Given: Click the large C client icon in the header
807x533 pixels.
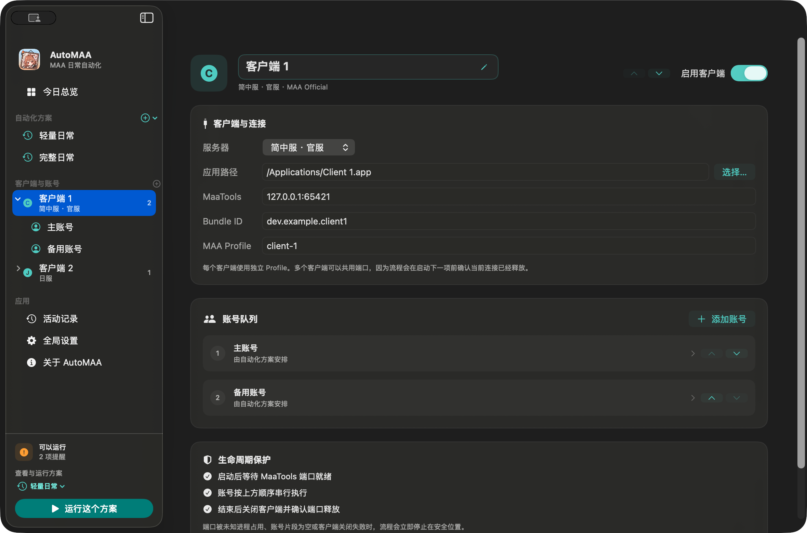Looking at the screenshot, I should tap(209, 73).
